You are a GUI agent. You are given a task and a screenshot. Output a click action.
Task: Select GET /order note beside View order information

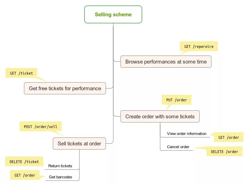tap(229, 137)
